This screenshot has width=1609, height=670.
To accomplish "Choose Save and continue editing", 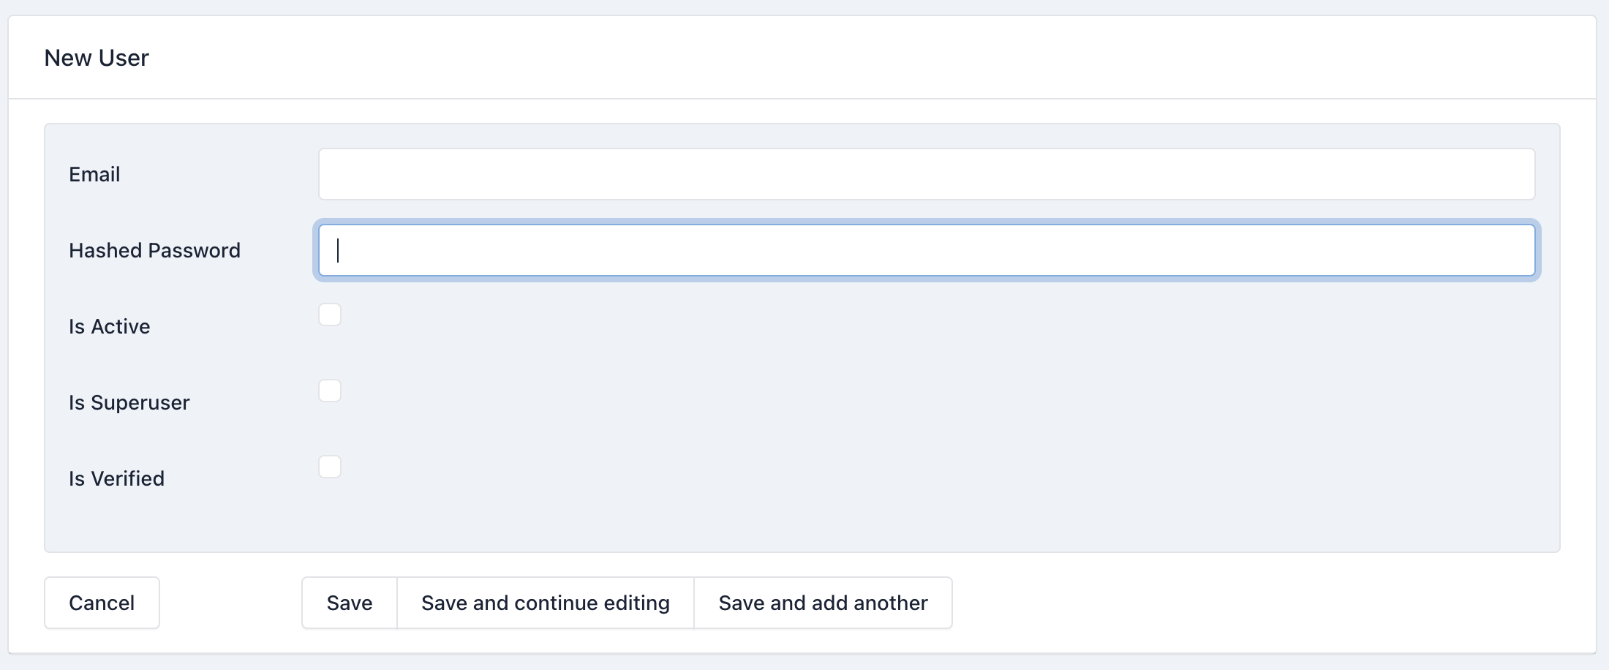I will pyautogui.click(x=545, y=603).
